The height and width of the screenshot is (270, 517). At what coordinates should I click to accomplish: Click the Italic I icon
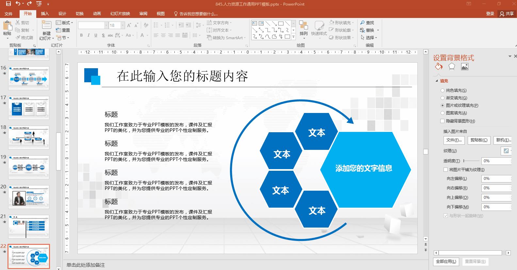click(x=89, y=35)
